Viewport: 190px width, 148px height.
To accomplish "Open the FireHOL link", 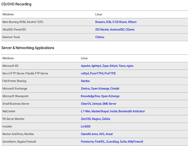I will point(100,142).
